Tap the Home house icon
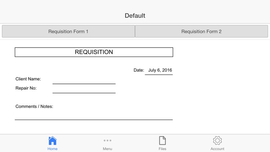The height and width of the screenshot is (152, 270). tap(53, 140)
